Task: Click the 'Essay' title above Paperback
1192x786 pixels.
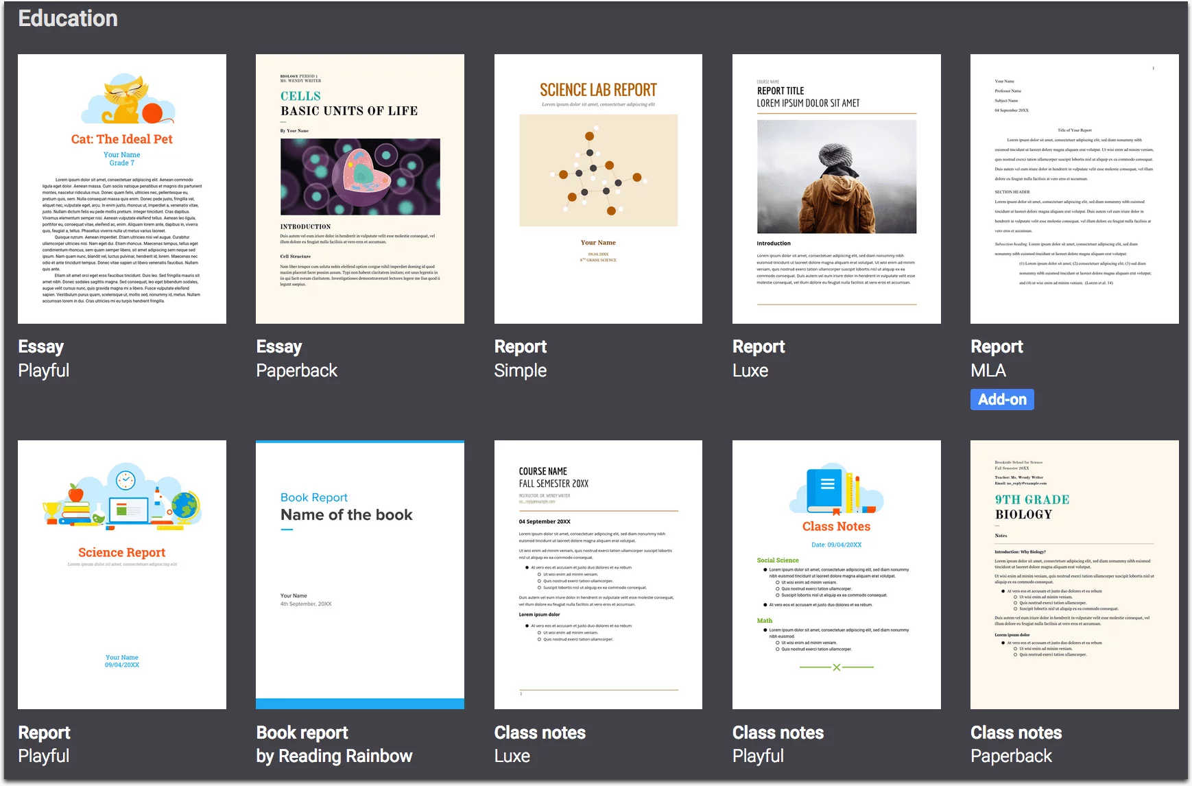Action: (x=279, y=347)
